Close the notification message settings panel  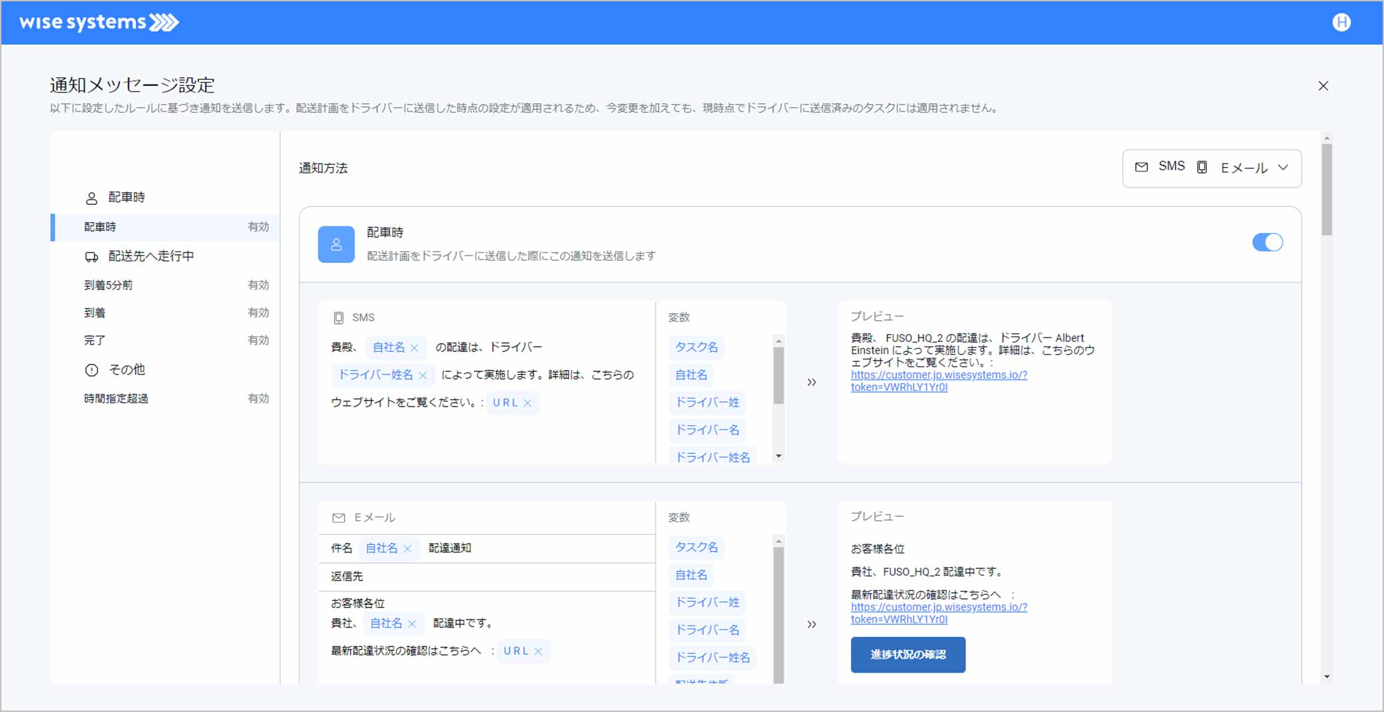pyautogui.click(x=1323, y=86)
